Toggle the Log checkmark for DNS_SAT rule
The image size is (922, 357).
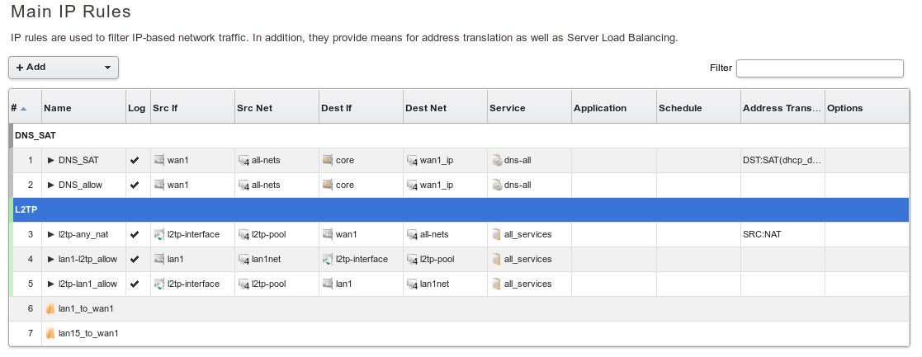pos(135,160)
